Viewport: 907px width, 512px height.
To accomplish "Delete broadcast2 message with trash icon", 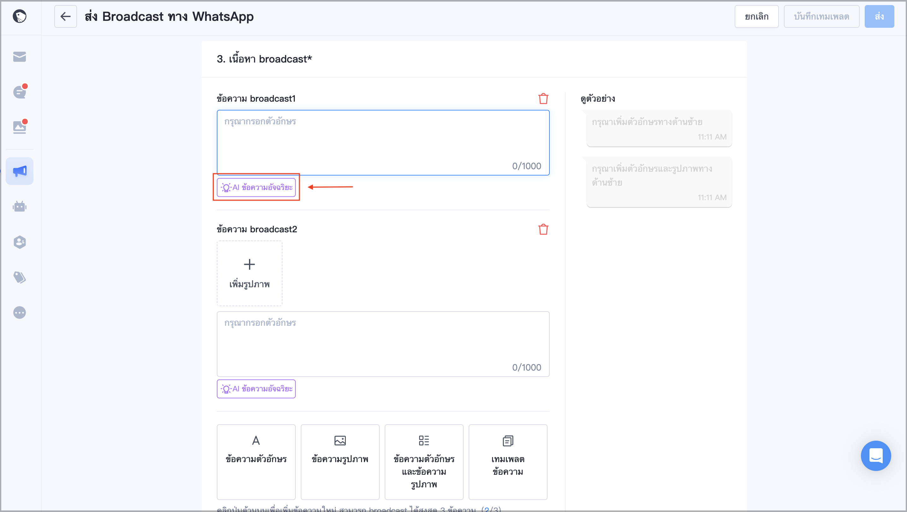I will click(543, 229).
